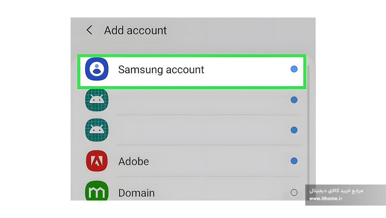The height and width of the screenshot is (218, 386).
Task: Choose the Samsung account text label
Action: [161, 70]
